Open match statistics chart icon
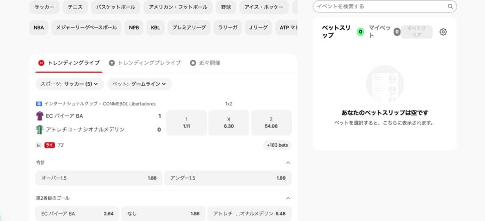Screen dimensions: 485x221 tap(38, 145)
